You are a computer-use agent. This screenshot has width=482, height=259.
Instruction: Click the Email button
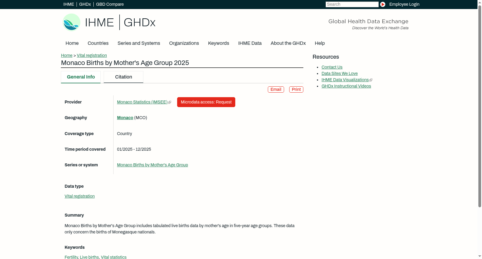click(276, 90)
